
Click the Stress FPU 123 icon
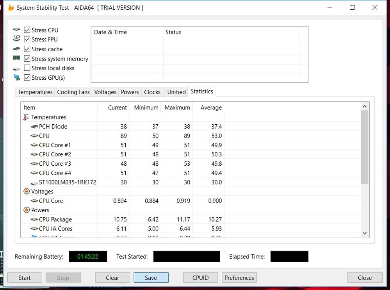(16, 38)
